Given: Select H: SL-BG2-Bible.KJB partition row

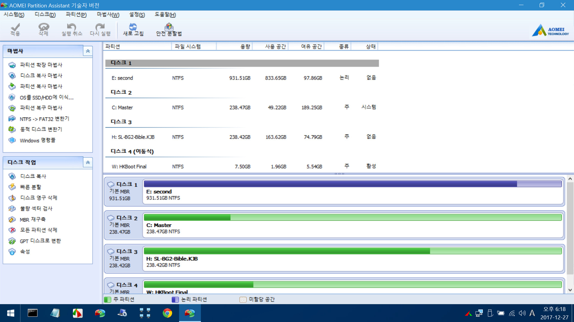Looking at the screenshot, I should (242, 137).
